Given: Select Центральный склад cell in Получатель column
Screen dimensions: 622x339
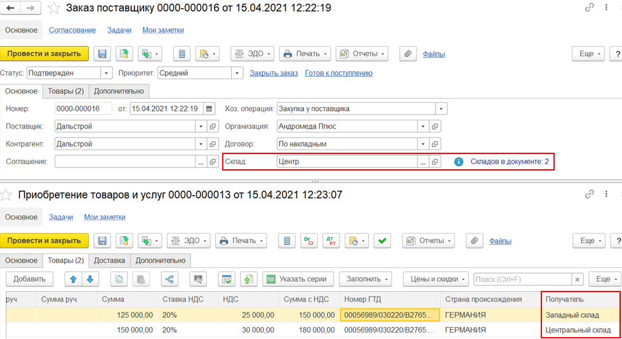Looking at the screenshot, I should click(581, 330).
